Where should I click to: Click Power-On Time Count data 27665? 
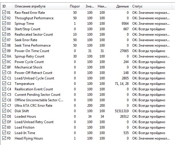tap(124, 51)
